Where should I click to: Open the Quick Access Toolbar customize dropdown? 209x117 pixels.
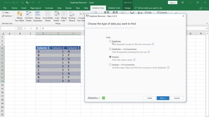click(x=39, y=3)
